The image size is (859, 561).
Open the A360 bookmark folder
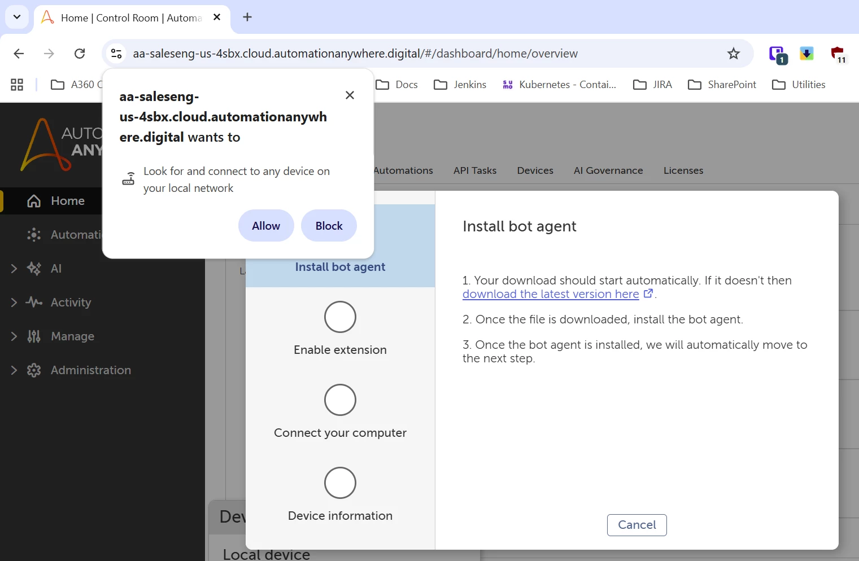76,85
